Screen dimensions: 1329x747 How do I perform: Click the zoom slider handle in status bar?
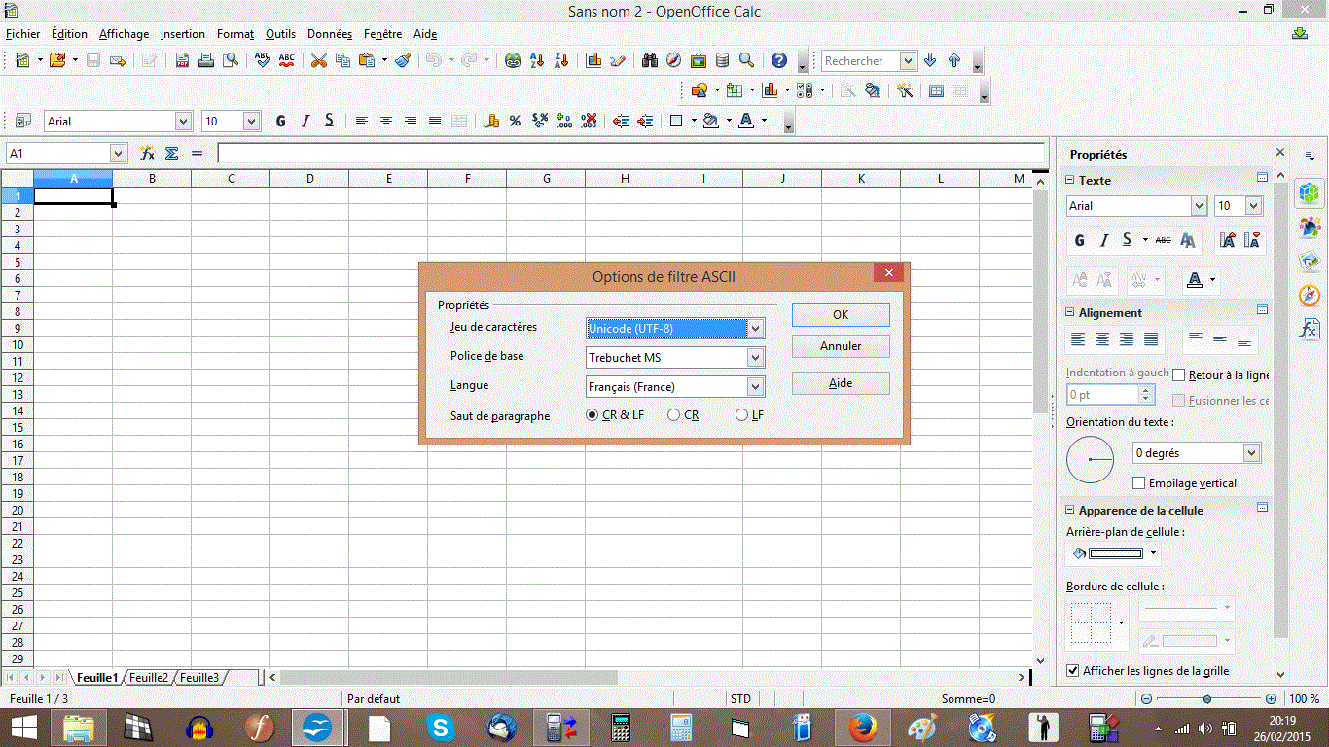coord(1207,699)
